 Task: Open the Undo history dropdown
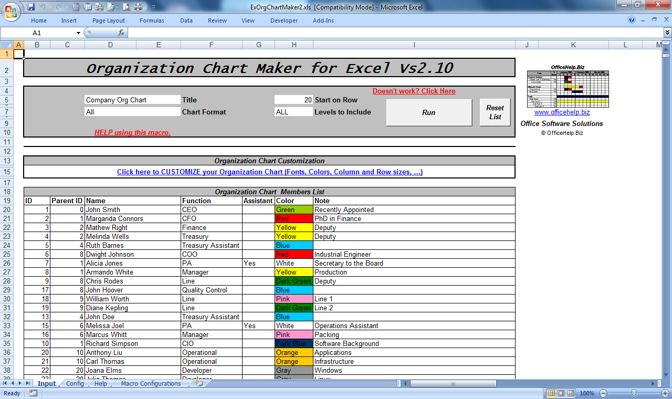[50, 7]
